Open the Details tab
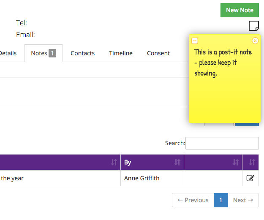264x220 pixels. point(8,53)
